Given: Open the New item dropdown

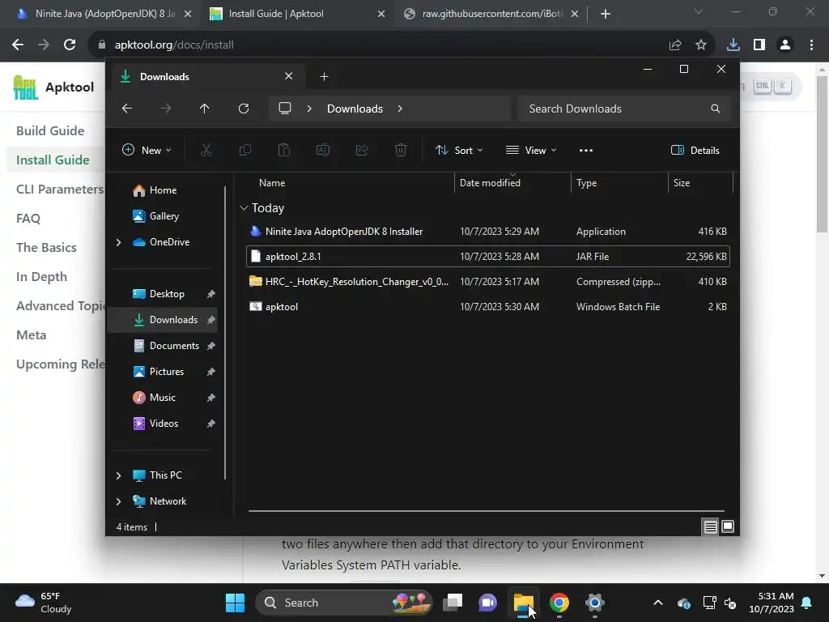Looking at the screenshot, I should coord(147,150).
